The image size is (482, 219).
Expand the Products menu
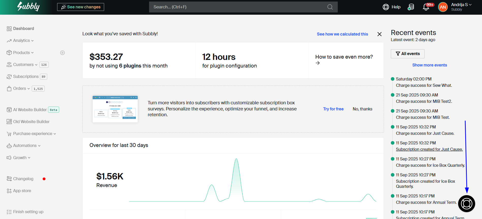coord(32,53)
